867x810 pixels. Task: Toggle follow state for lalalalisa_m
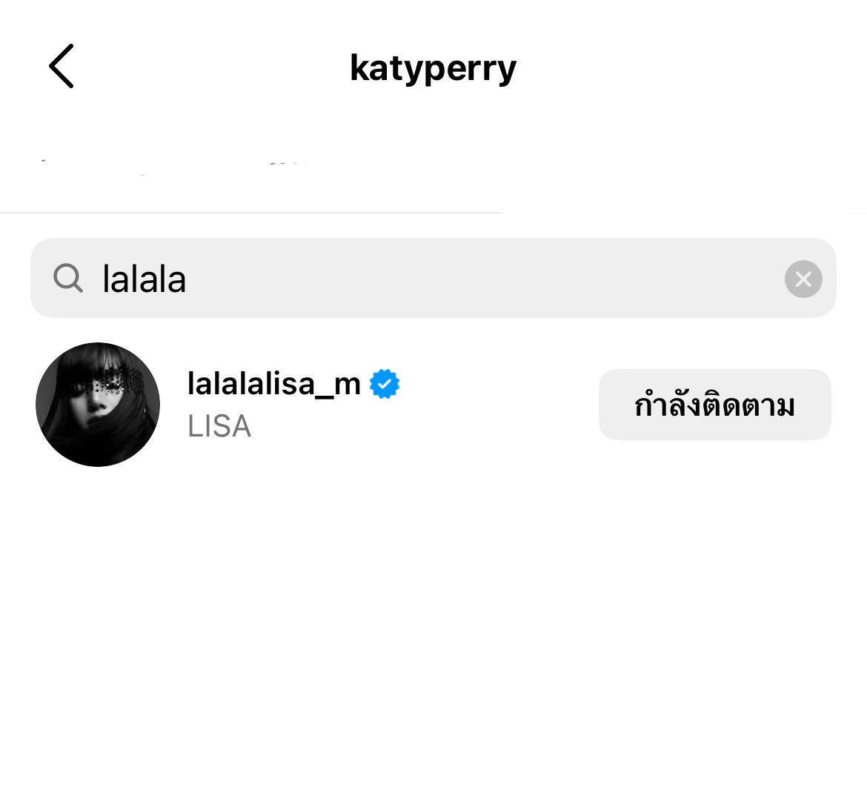pos(714,405)
